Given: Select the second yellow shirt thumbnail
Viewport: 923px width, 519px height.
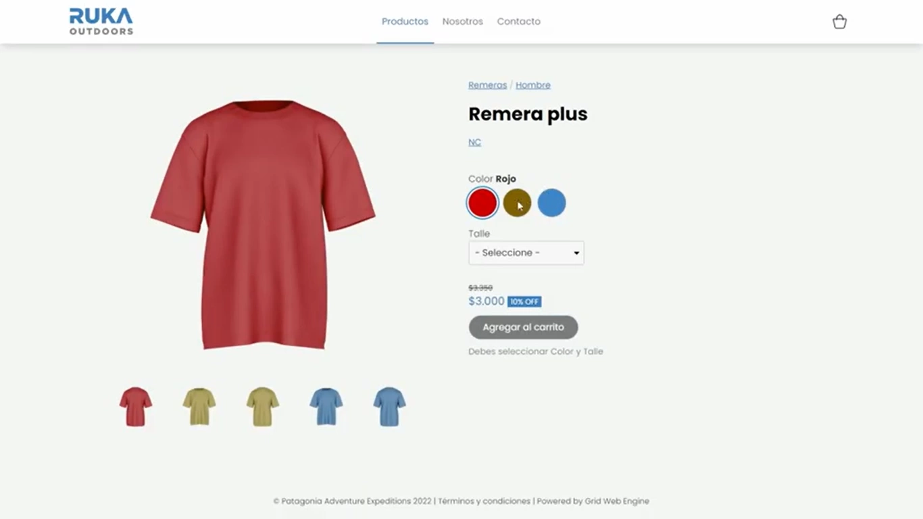Looking at the screenshot, I should [x=263, y=406].
